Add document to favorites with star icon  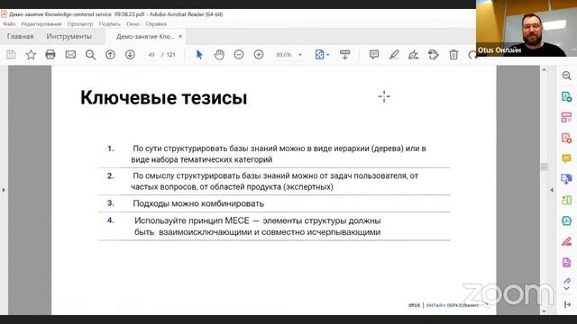pos(31,55)
